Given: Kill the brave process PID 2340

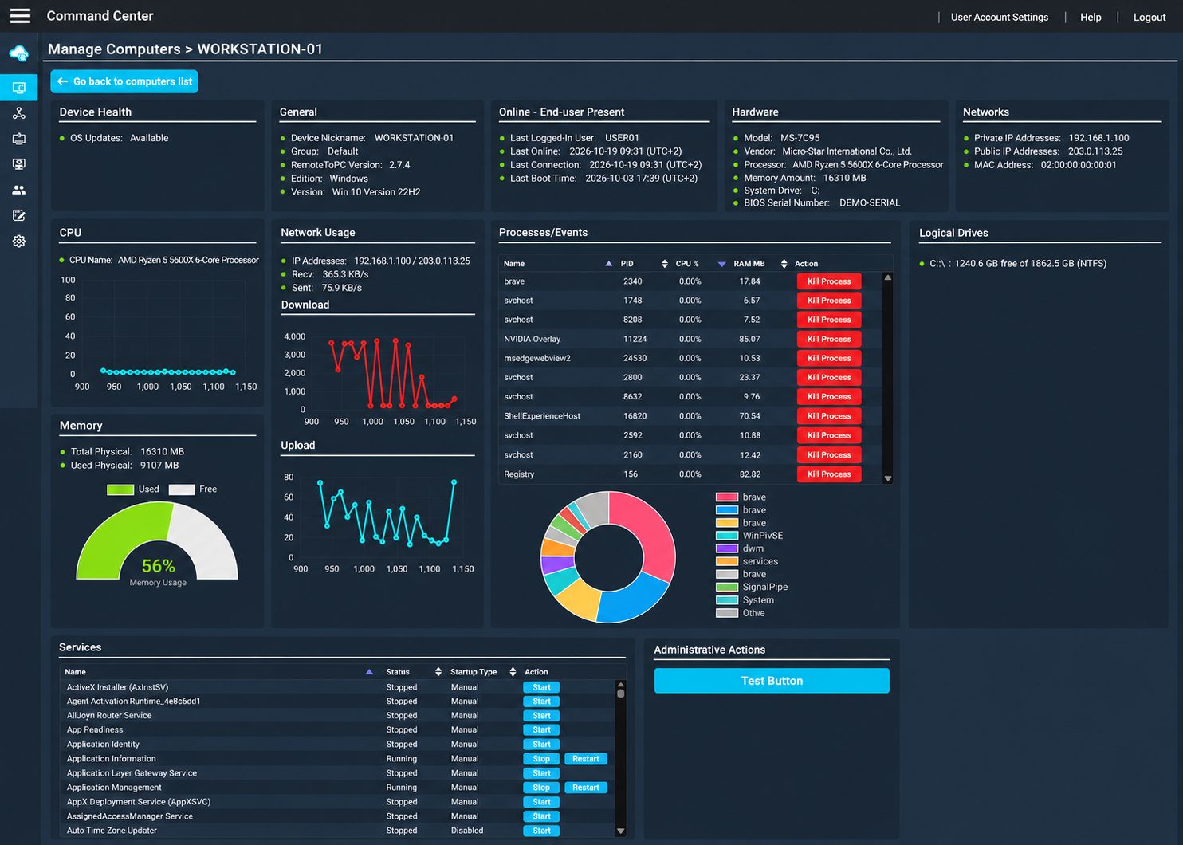Looking at the screenshot, I should [829, 281].
